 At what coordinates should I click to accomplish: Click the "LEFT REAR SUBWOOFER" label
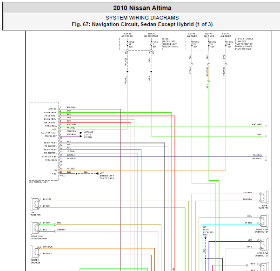(261, 255)
